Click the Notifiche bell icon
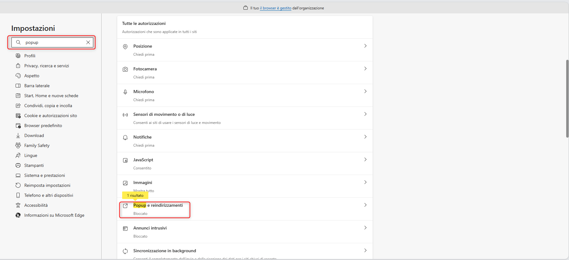Screen dimensions: 569x260 click(125, 138)
